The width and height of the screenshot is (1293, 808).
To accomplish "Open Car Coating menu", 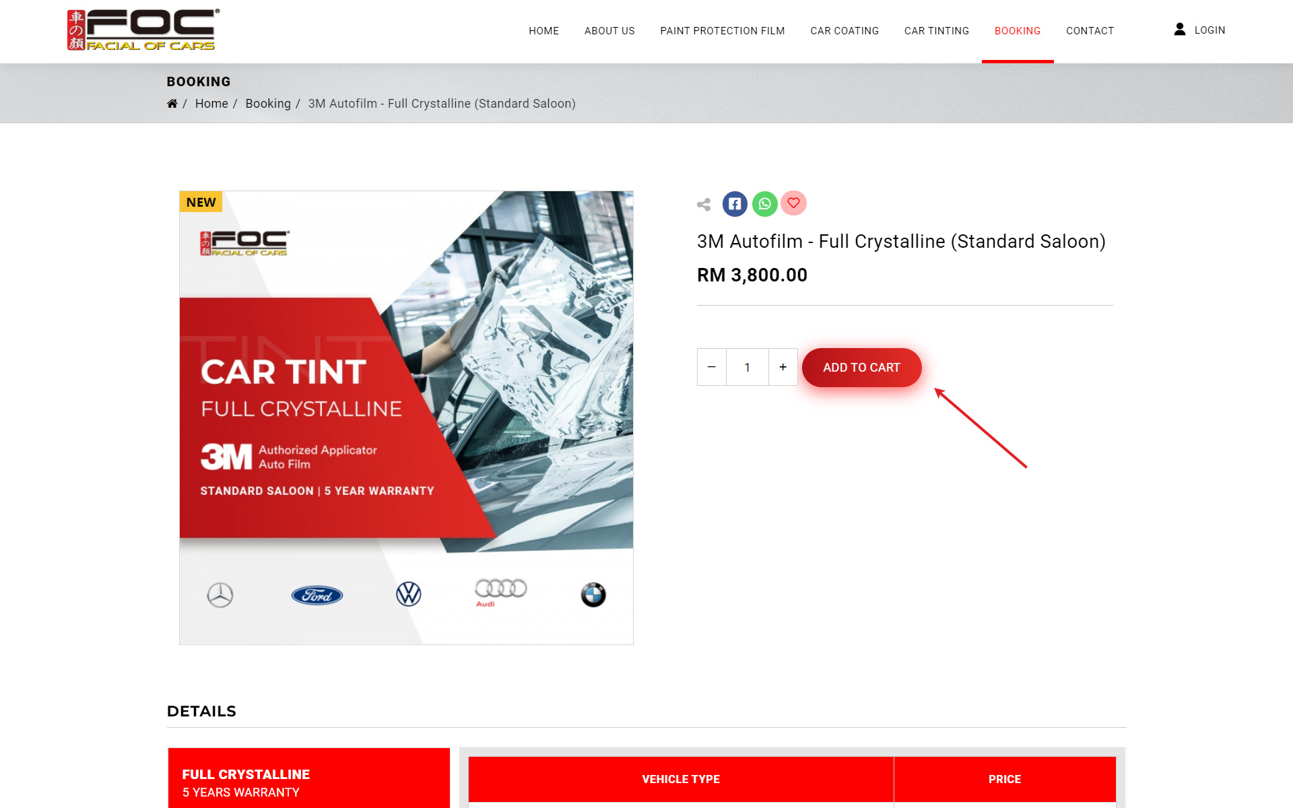I will [x=844, y=31].
